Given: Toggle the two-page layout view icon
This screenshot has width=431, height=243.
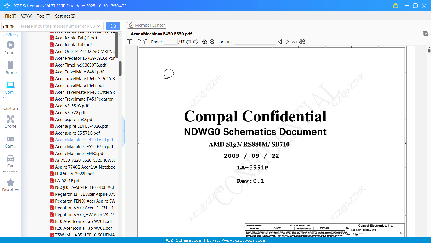Looking at the screenshot, I should (x=130, y=42).
